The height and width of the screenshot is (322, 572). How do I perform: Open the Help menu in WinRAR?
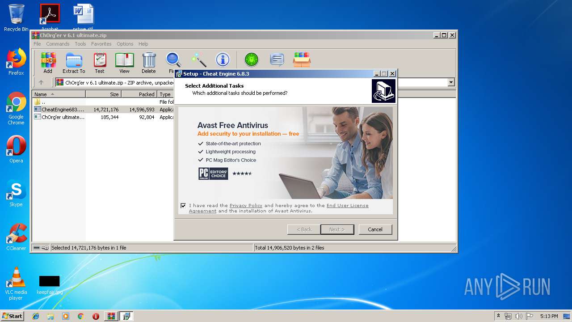tap(143, 44)
